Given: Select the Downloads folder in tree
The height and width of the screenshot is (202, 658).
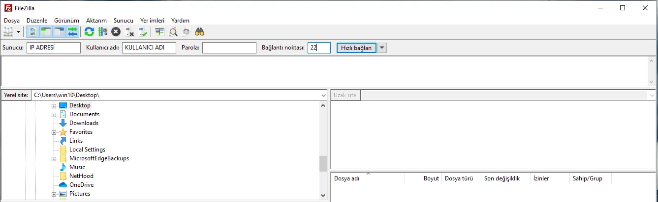Looking at the screenshot, I should pyautogui.click(x=84, y=123).
